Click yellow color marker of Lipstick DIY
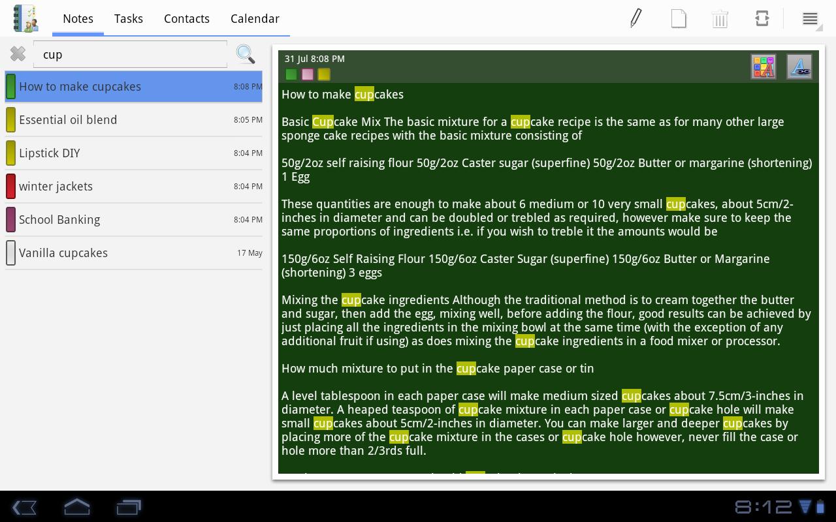Screen dimensions: 836x522 [x=10, y=153]
